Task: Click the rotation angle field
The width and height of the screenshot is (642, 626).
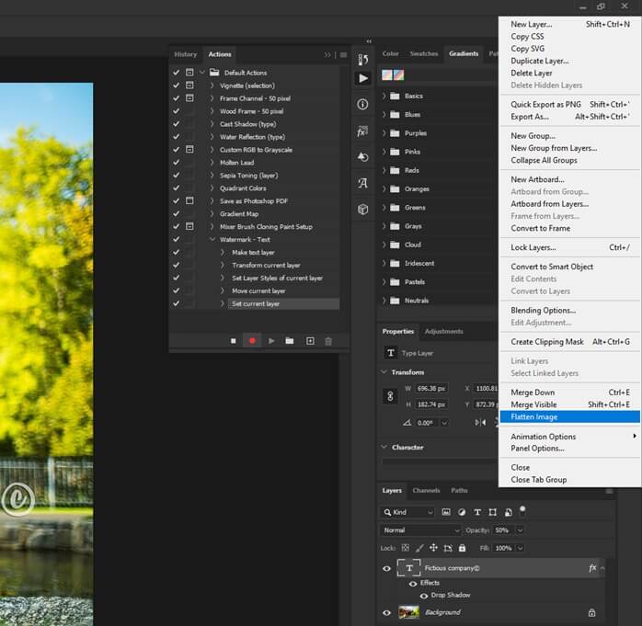Action: pos(427,423)
